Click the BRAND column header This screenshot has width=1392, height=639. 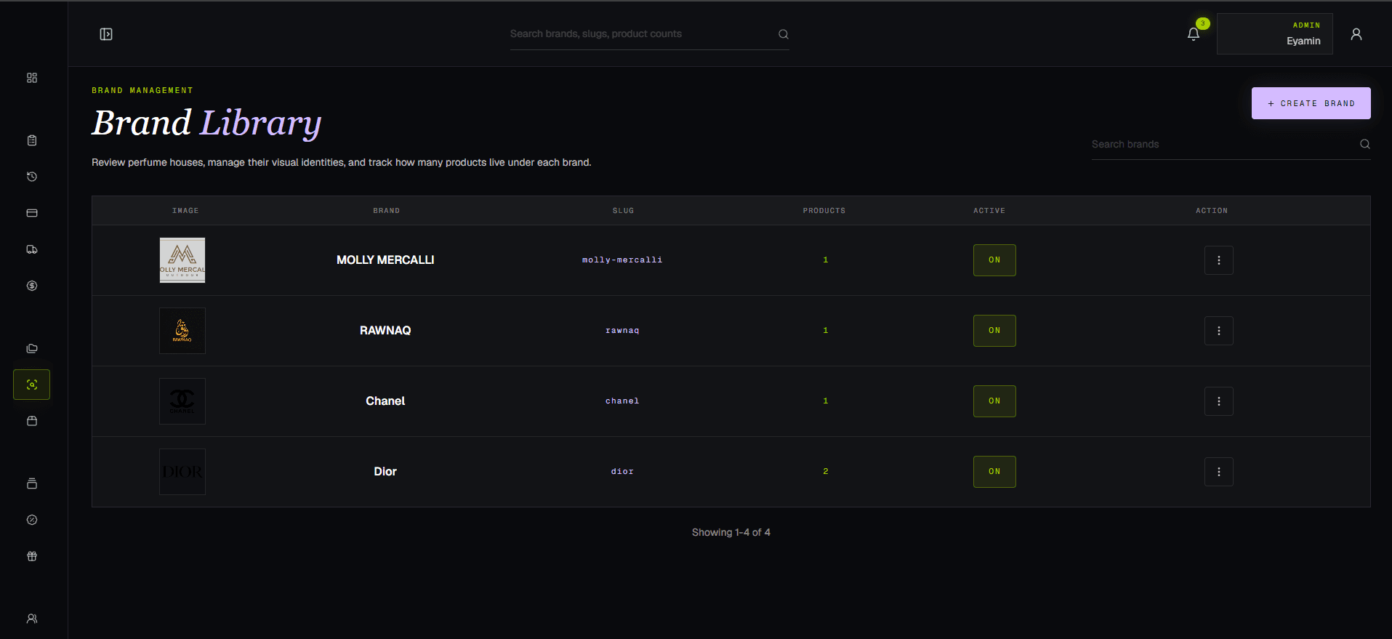(387, 211)
